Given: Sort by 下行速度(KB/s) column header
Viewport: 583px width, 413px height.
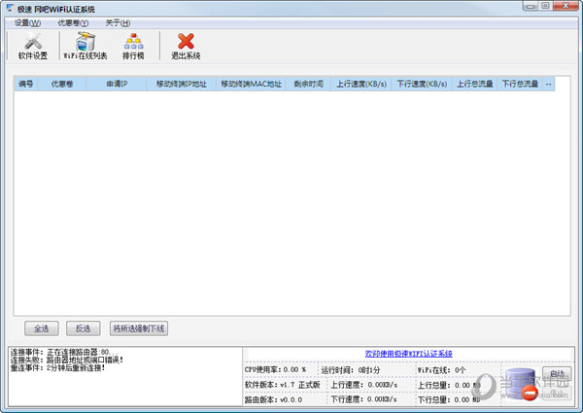Looking at the screenshot, I should click(422, 84).
